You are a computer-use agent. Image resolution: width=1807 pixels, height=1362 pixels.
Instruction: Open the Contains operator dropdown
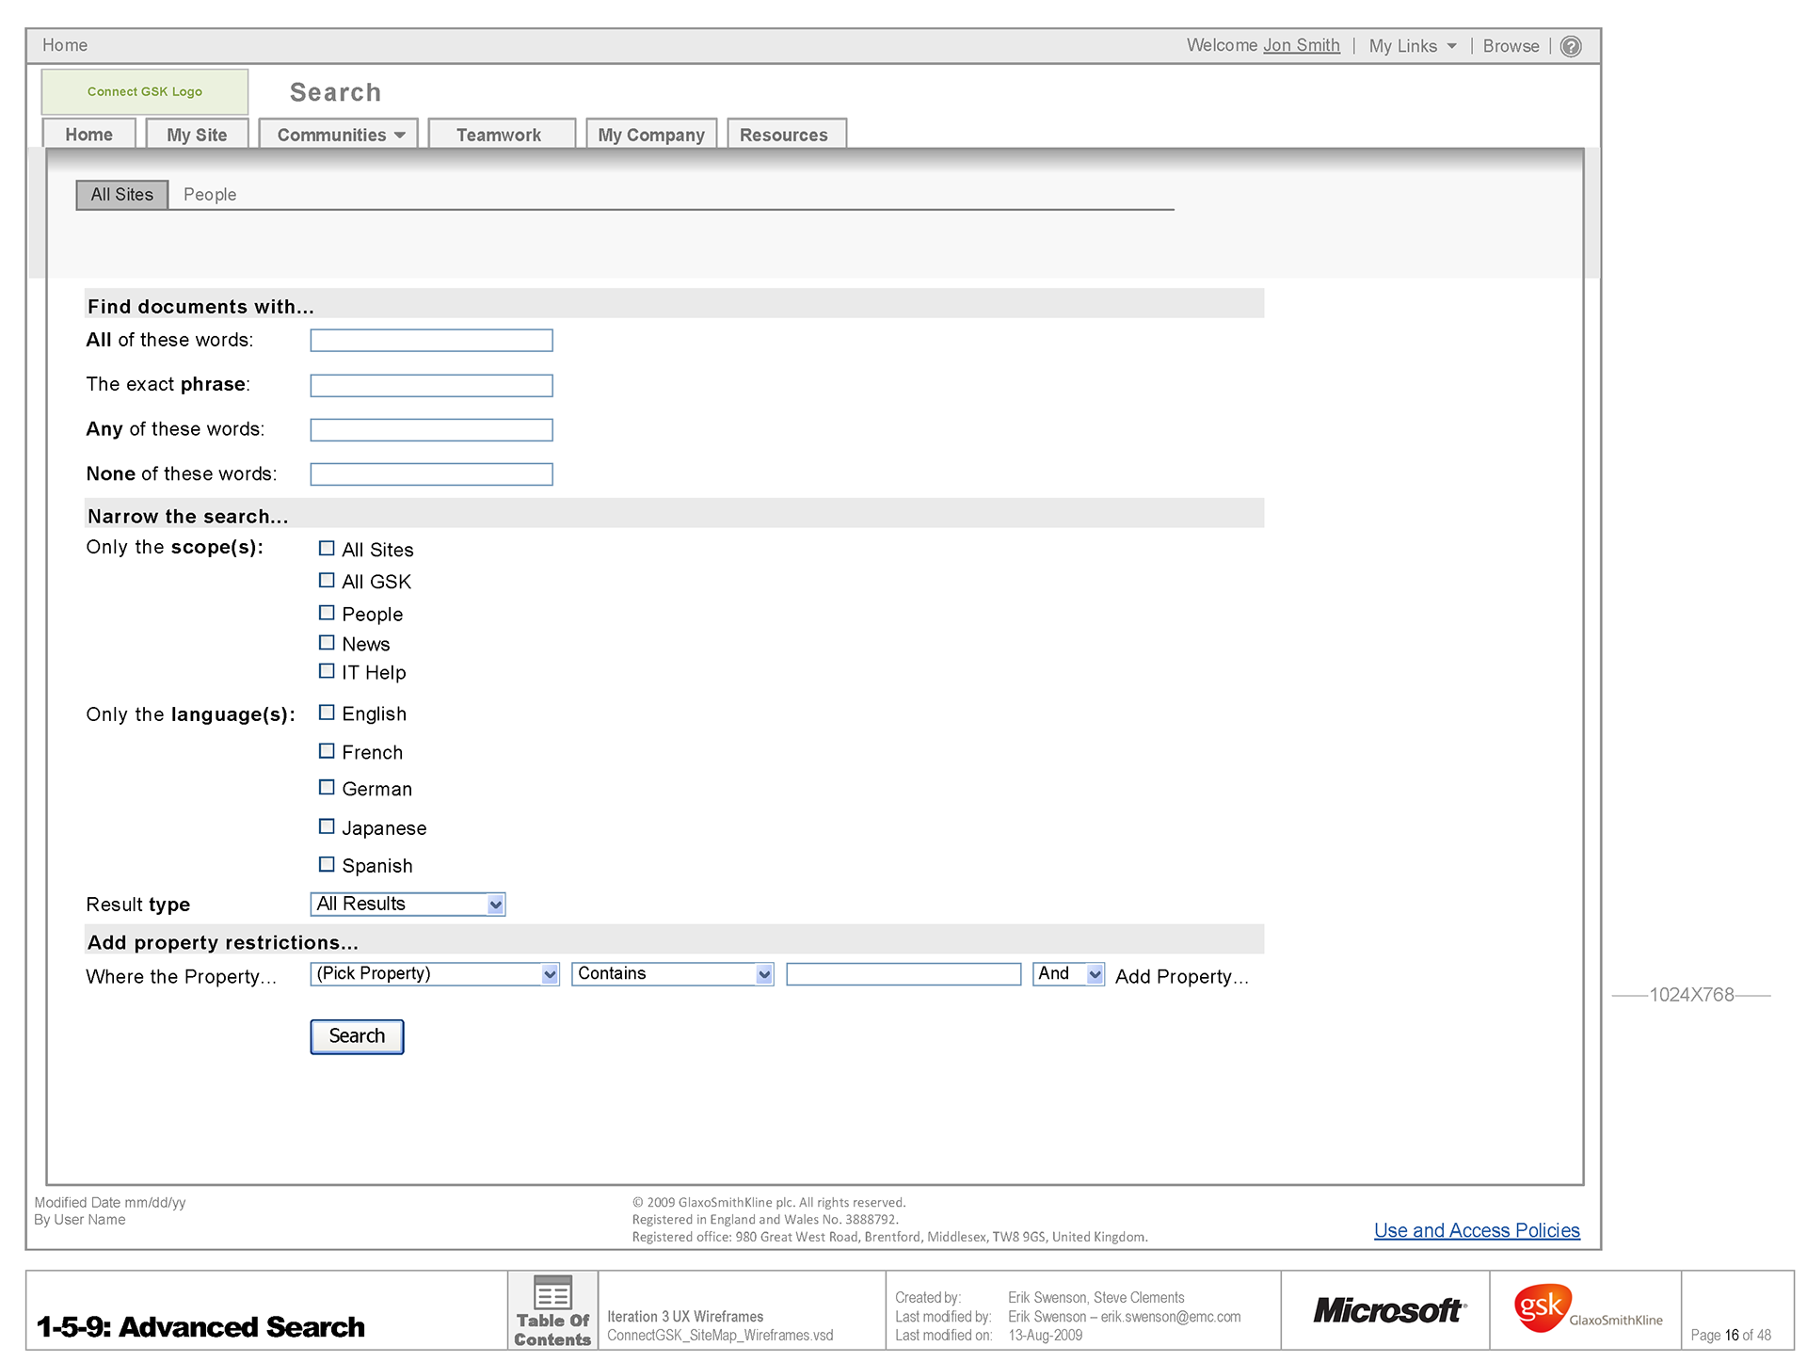[764, 974]
